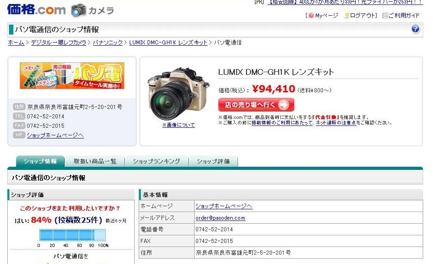The image size is (433, 264).
Task: Click the 基本情報 section header
Action: click(x=281, y=195)
